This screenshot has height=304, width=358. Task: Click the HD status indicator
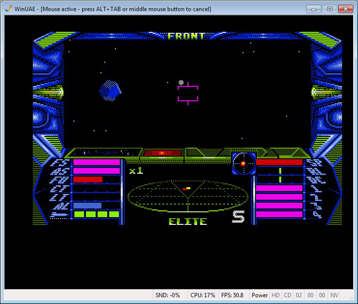click(275, 295)
